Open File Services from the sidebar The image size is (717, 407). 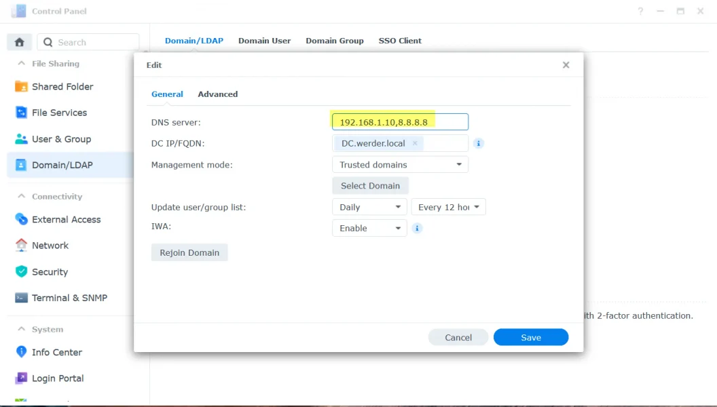[x=58, y=113]
